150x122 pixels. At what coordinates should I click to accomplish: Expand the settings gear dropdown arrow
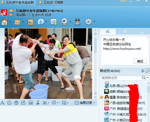pyautogui.click(x=94, y=22)
